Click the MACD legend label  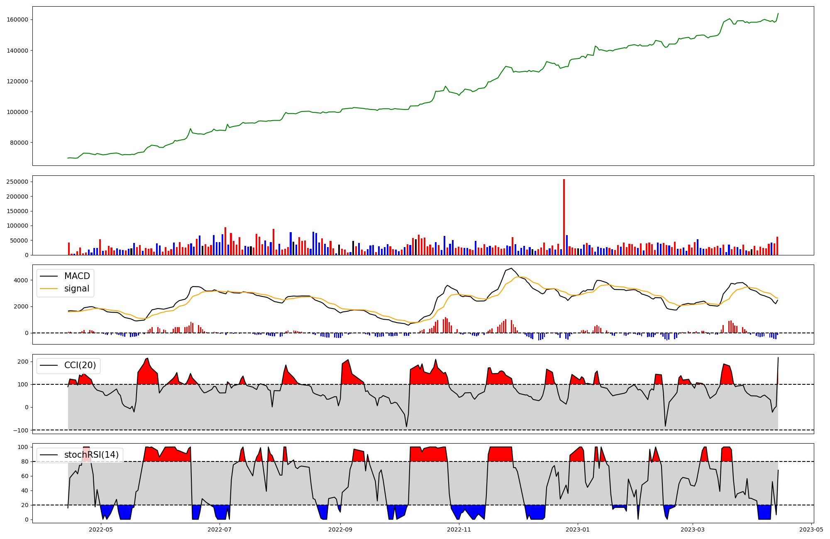click(x=77, y=276)
